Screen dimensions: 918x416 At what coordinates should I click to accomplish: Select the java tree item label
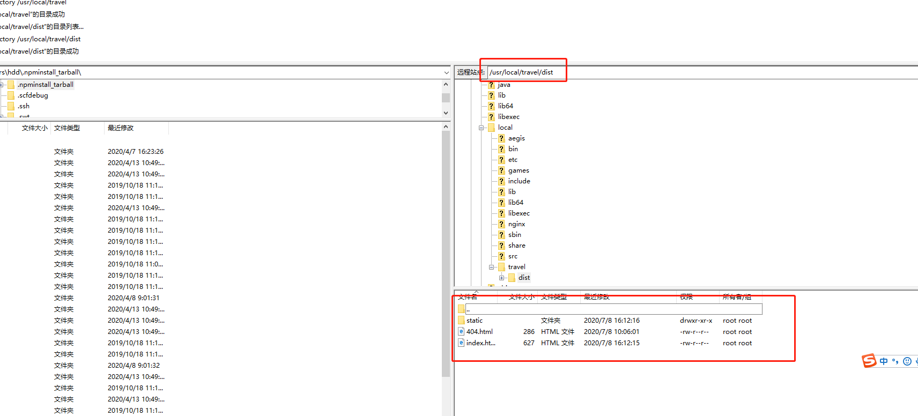[504, 85]
